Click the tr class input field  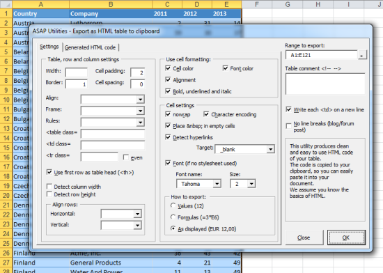tap(100, 157)
